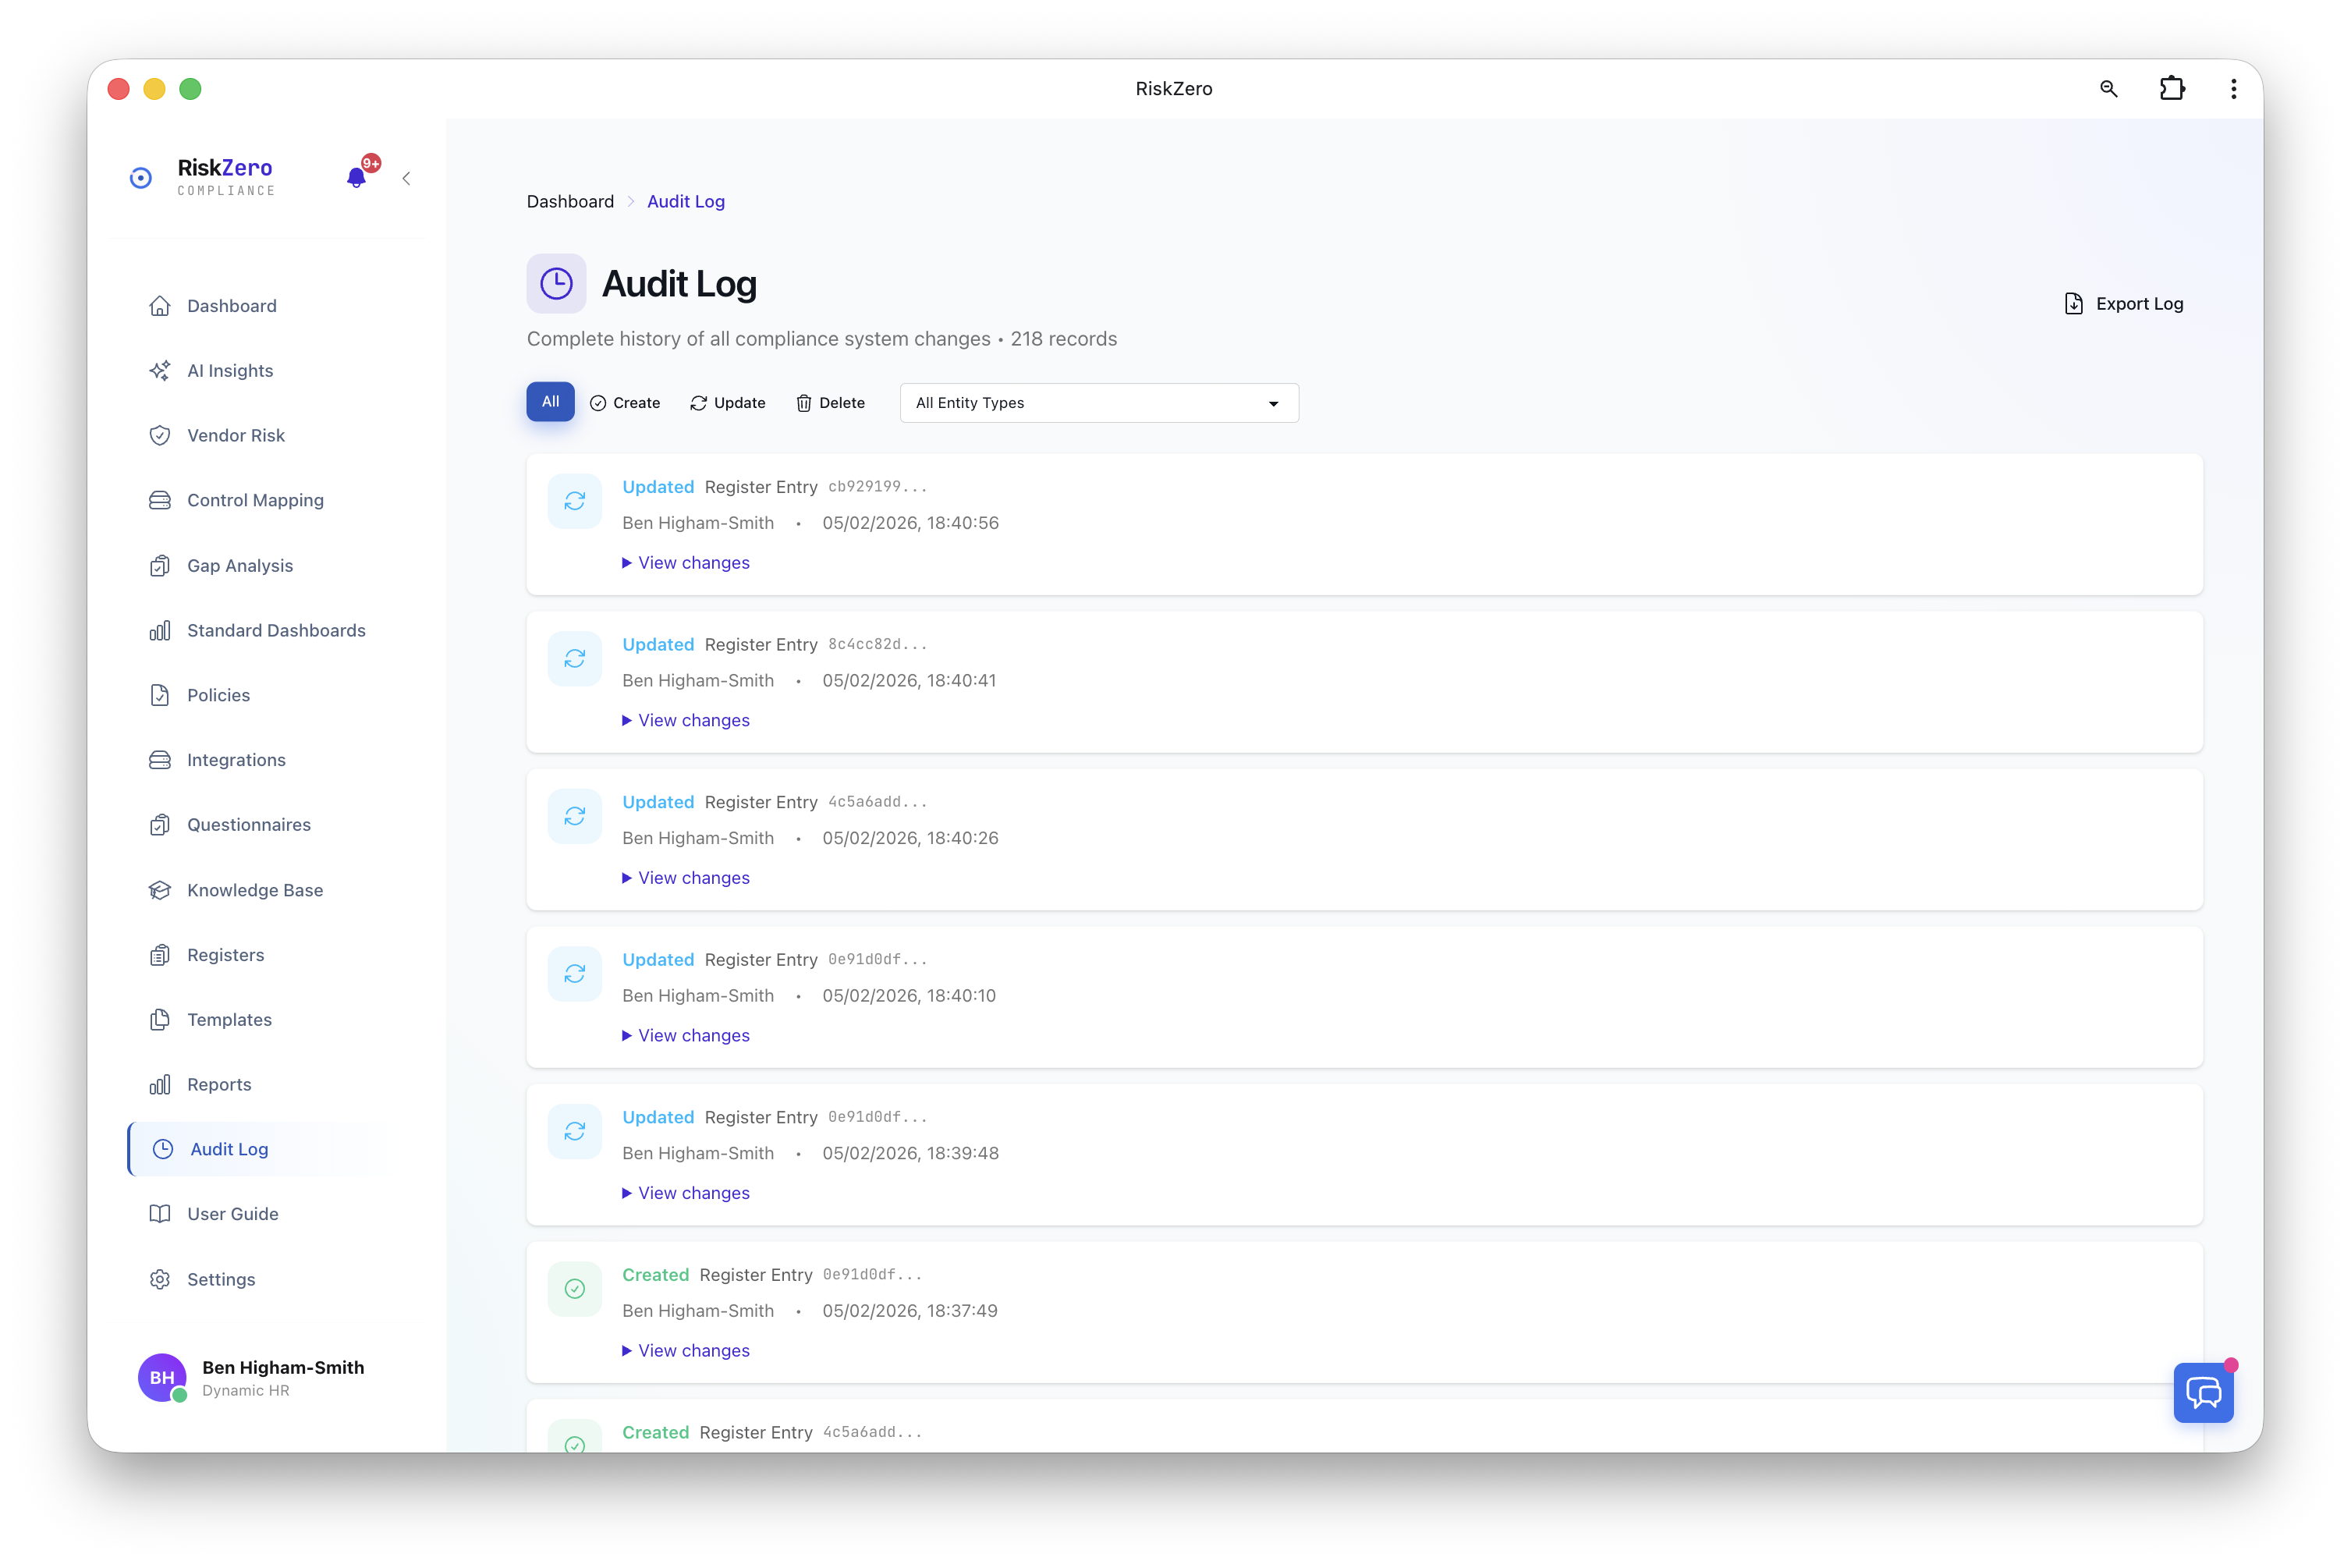
Task: Select Registers in the sidebar menu
Action: coord(224,954)
